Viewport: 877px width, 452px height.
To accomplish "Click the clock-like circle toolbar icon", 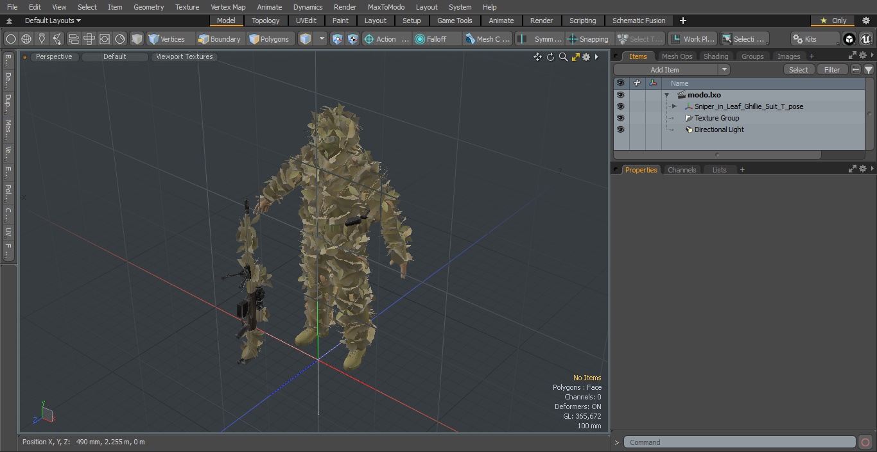I will 120,39.
